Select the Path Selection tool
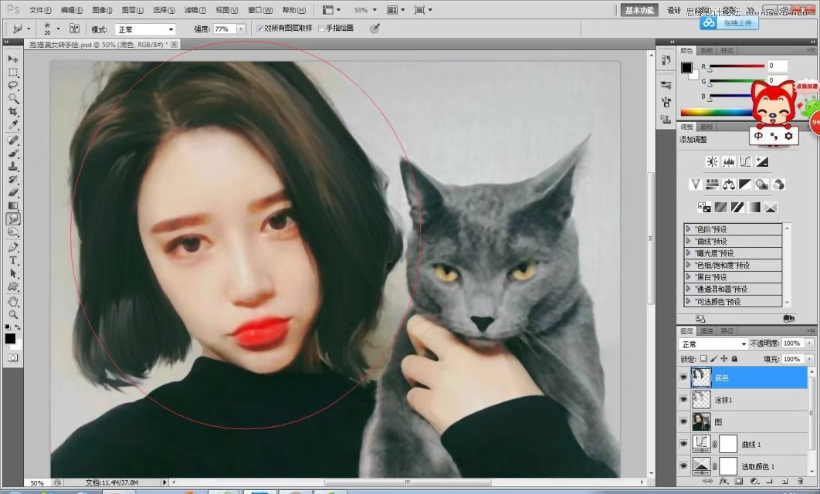Image resolution: width=820 pixels, height=494 pixels. 13,273
